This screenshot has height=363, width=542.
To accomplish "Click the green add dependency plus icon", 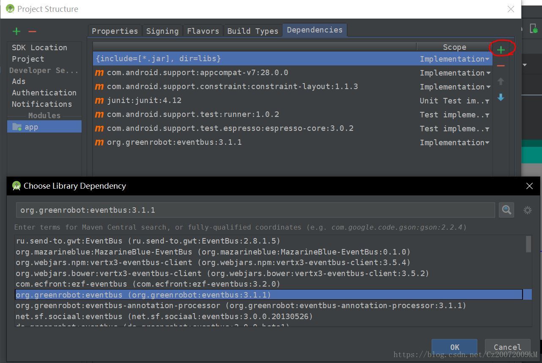I will point(501,50).
